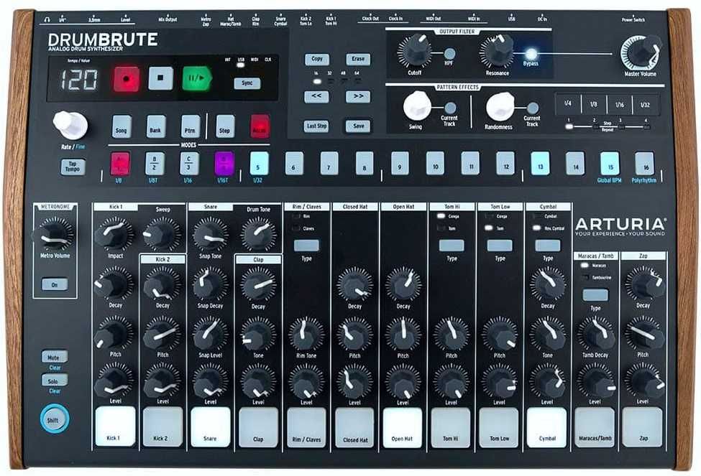
Task: Hit the Maracas/Tamb pad
Action: pos(595,426)
